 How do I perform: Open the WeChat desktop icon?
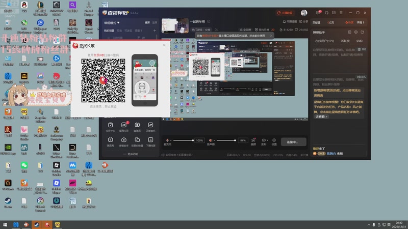click(24, 167)
